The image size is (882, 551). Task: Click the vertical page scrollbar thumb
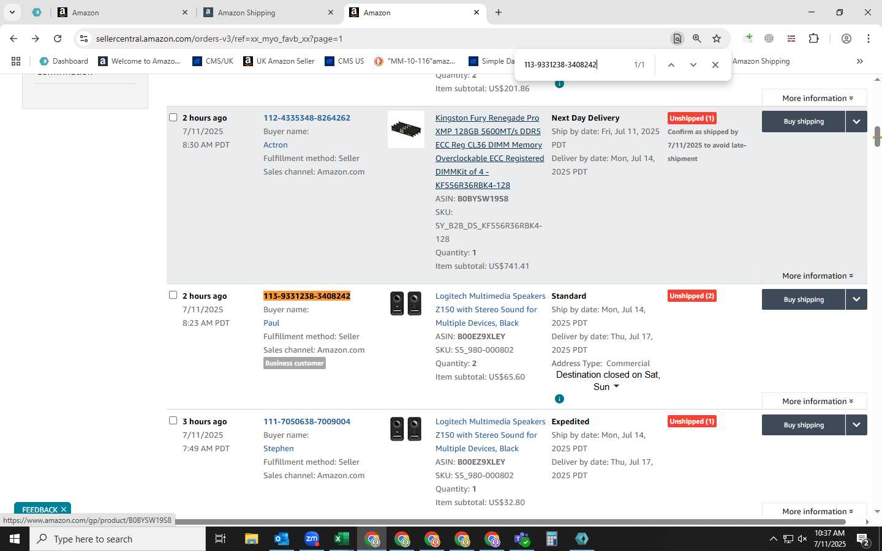877,137
